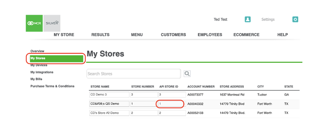The image size is (329, 133).
Task: Open the MY STORE menu
Action: pyautogui.click(x=64, y=35)
